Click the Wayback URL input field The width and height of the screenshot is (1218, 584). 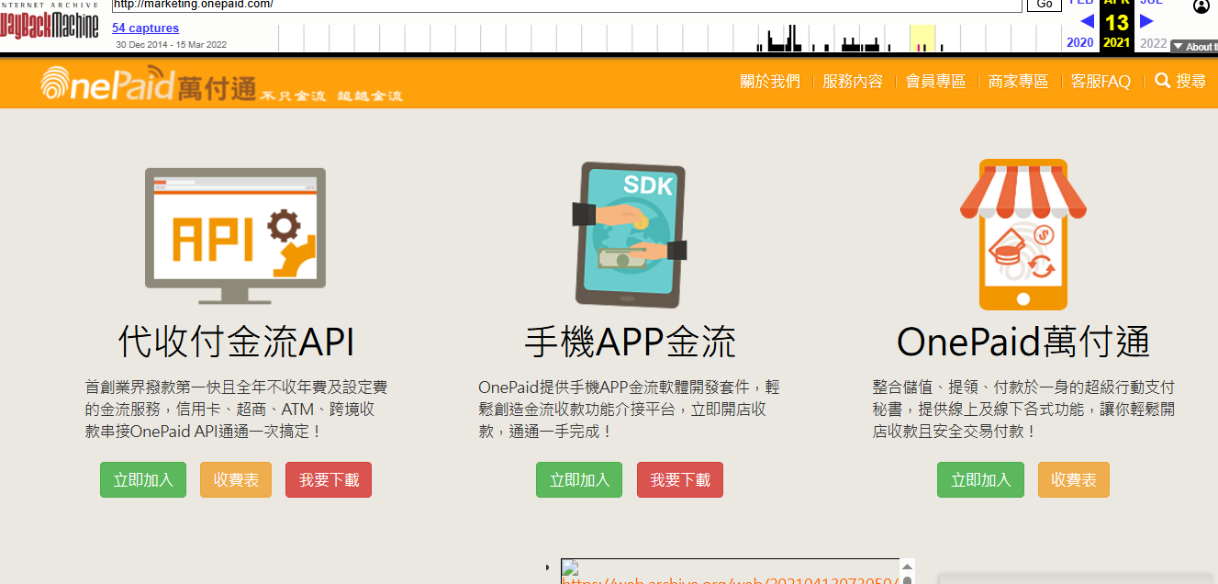click(x=565, y=5)
